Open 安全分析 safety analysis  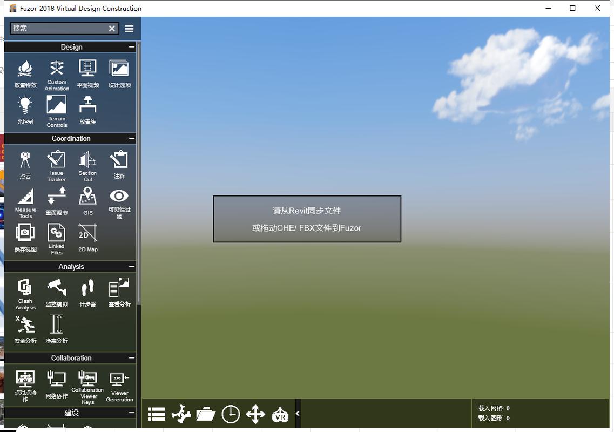pyautogui.click(x=25, y=330)
